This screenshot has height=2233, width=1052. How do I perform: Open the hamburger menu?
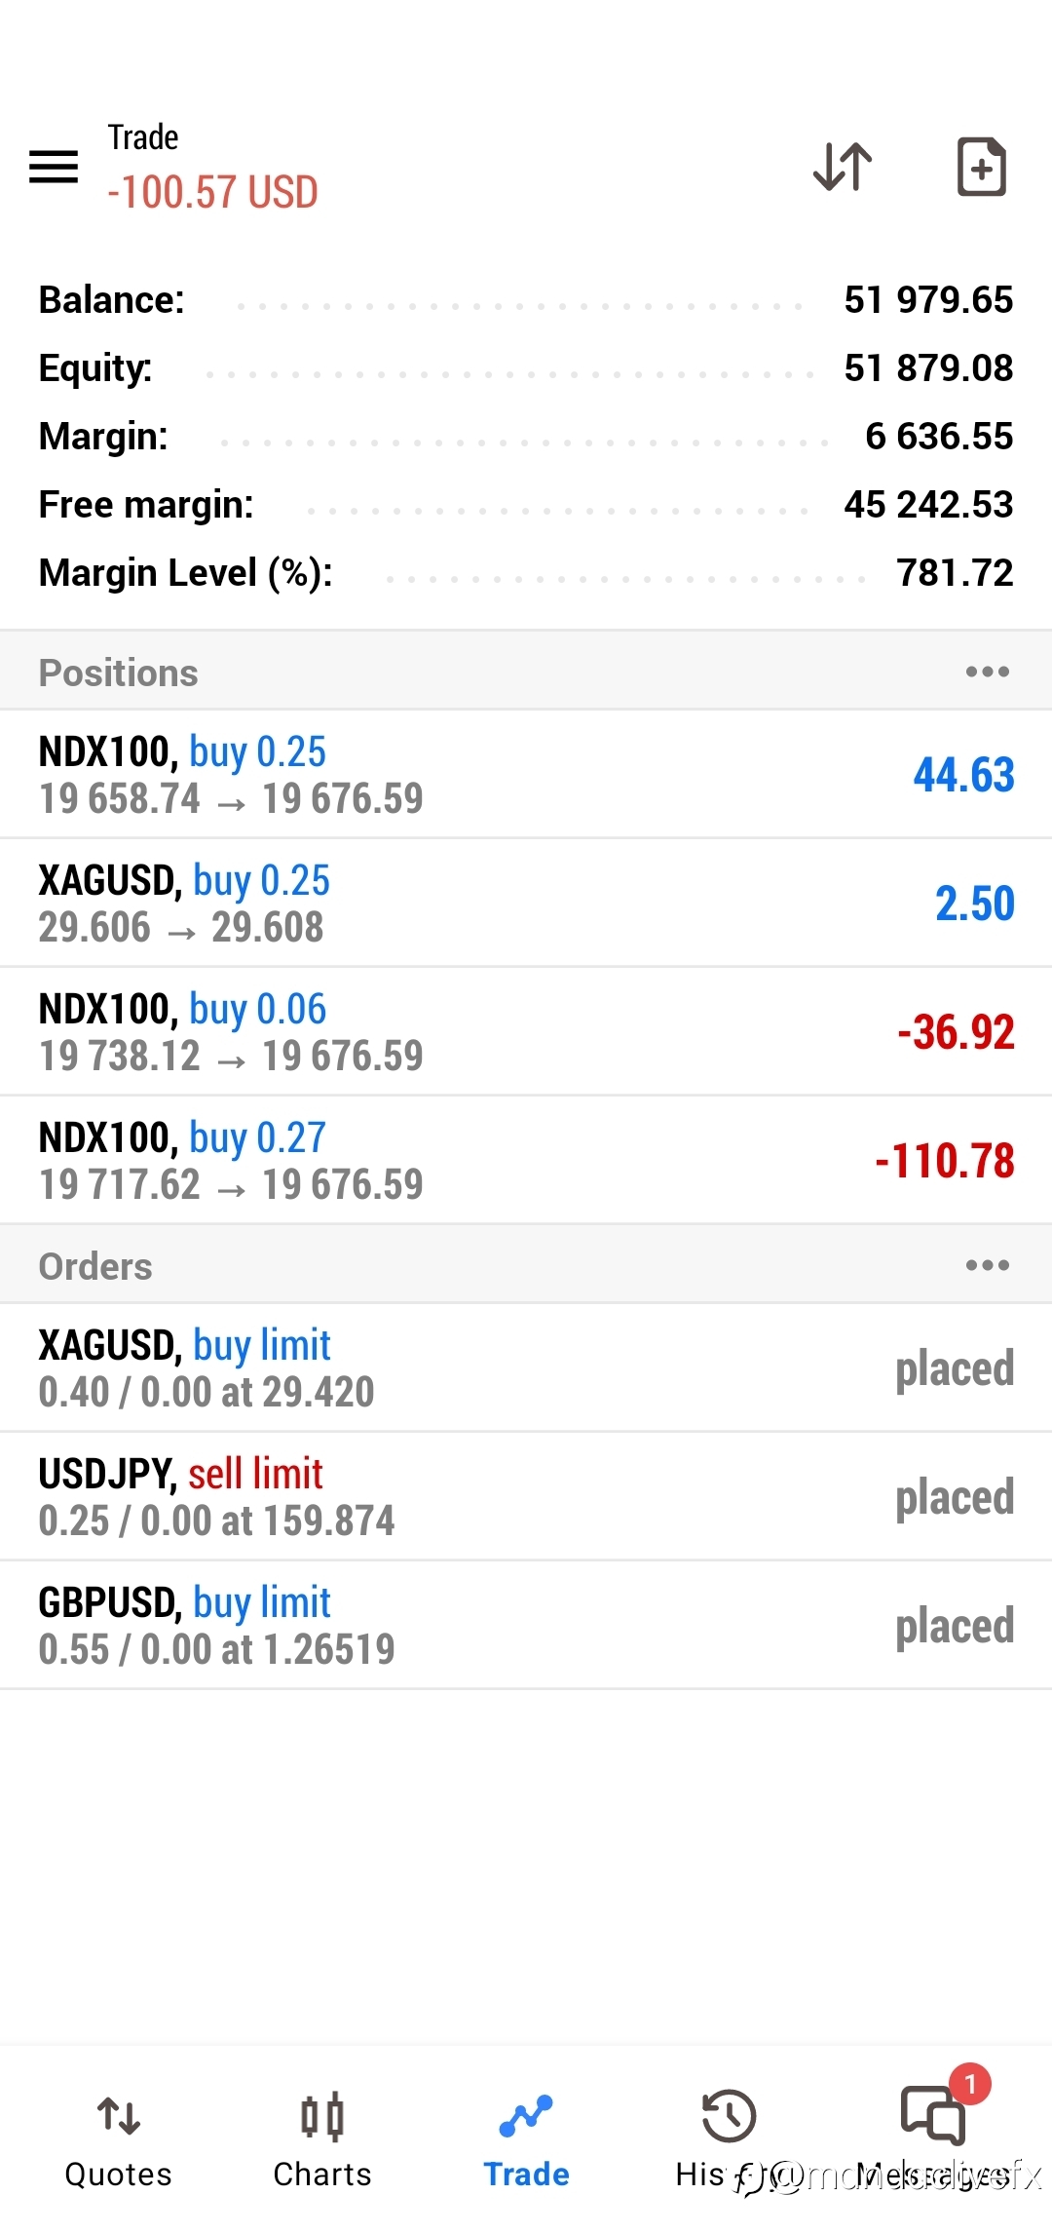54,167
